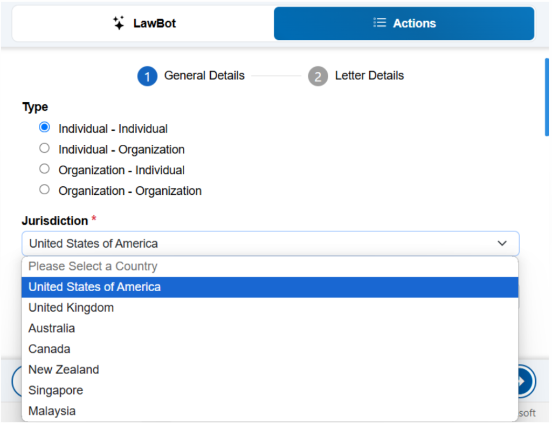
Task: Click the step 2 circle icon
Action: (x=318, y=76)
